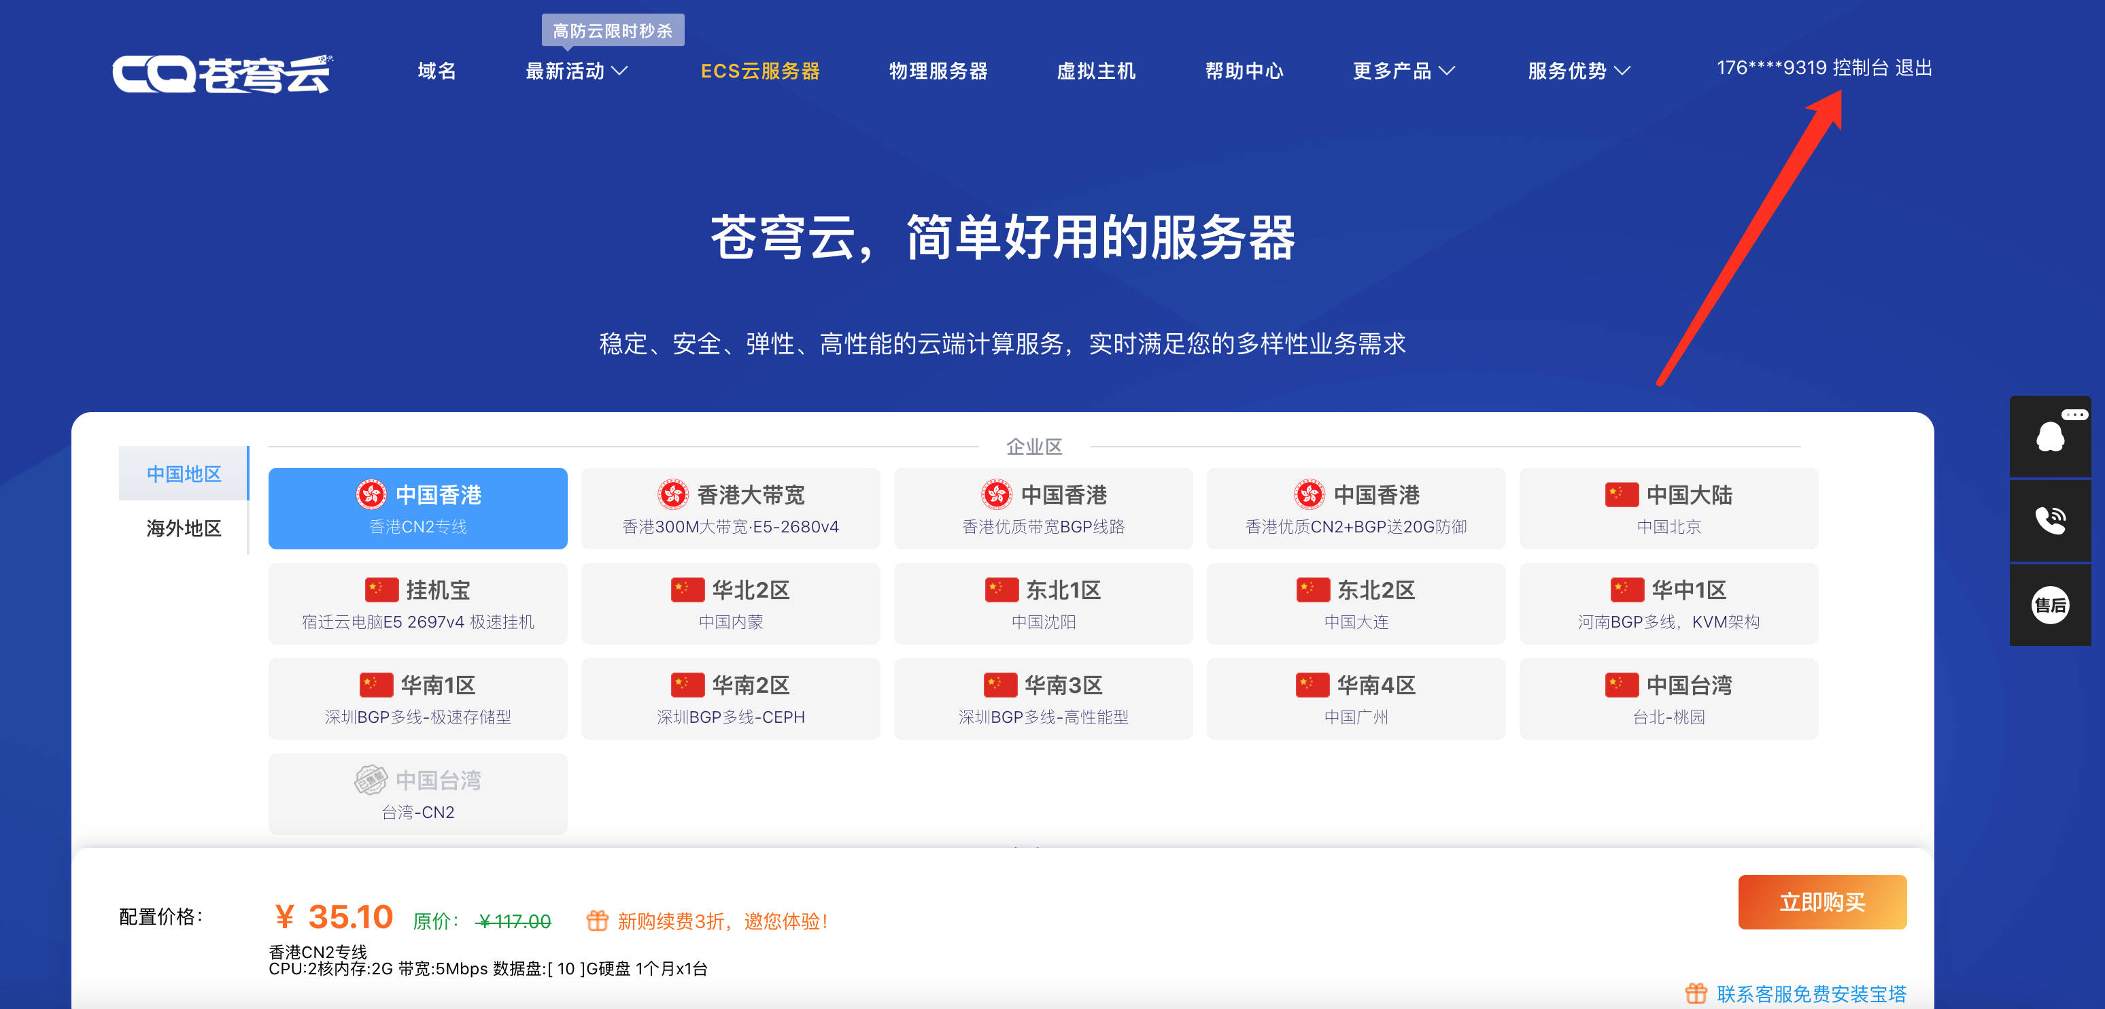Click the original price ¥117.00
Screen dimensions: 2105x1009
click(514, 921)
